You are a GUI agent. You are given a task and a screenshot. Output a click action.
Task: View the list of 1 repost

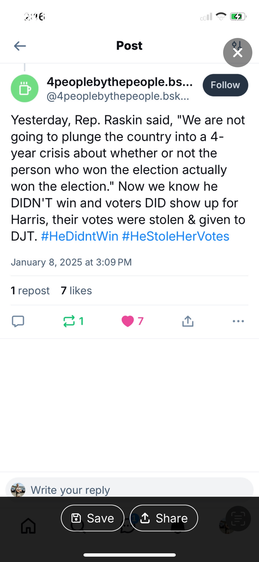(x=30, y=291)
